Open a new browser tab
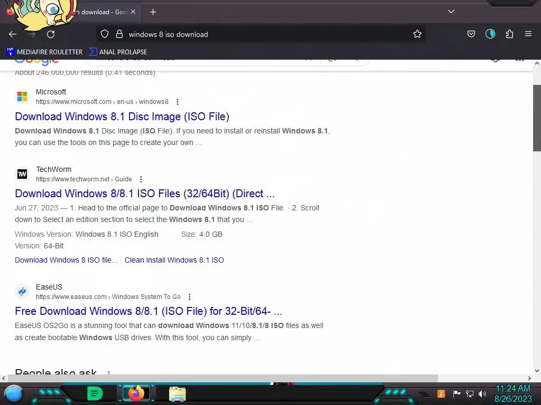541x405 pixels. click(x=153, y=12)
